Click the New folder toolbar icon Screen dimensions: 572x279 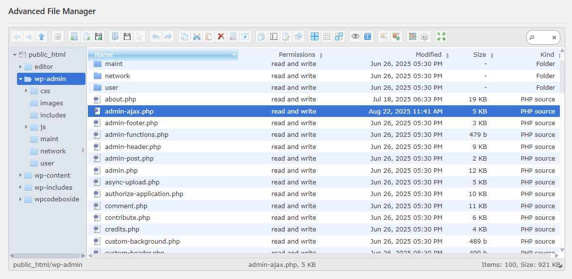[x=74, y=36]
